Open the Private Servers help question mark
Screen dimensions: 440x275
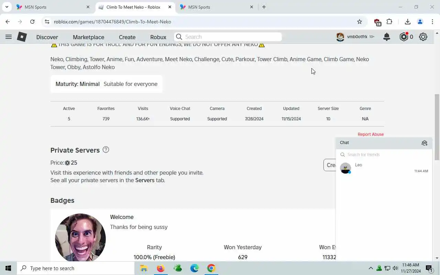(x=106, y=150)
